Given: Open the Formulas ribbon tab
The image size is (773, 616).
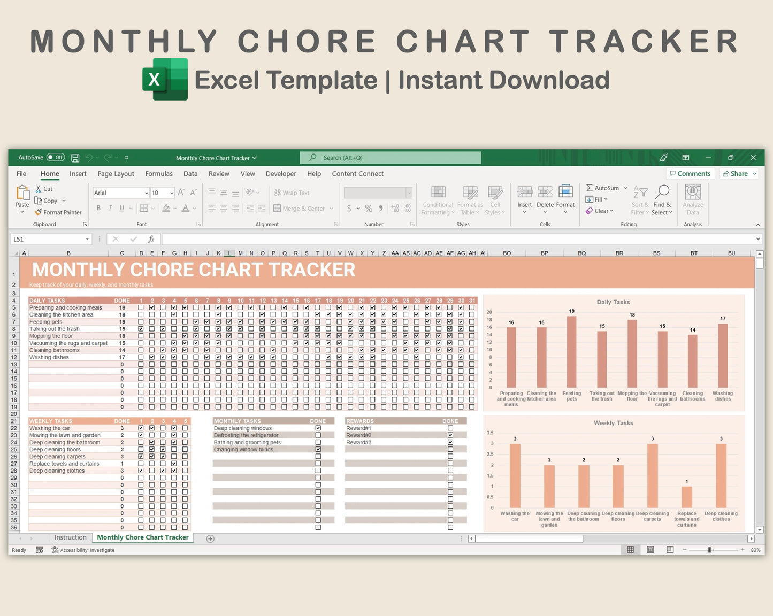Looking at the screenshot, I should click(159, 174).
